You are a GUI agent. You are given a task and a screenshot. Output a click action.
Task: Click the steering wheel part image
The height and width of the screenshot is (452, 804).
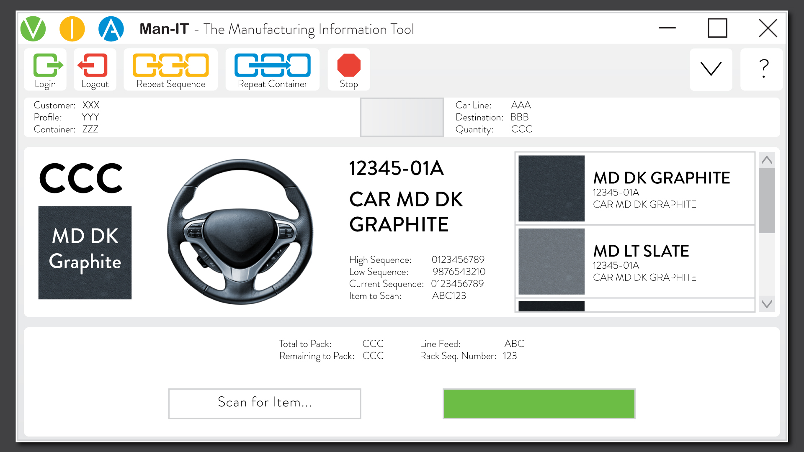[240, 231]
